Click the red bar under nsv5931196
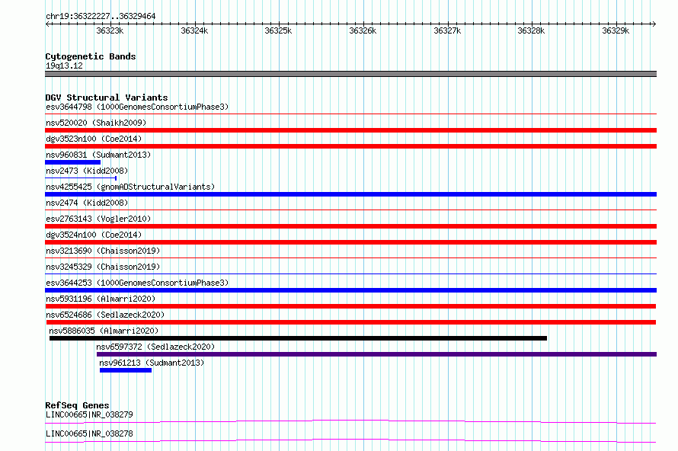 pos(351,306)
